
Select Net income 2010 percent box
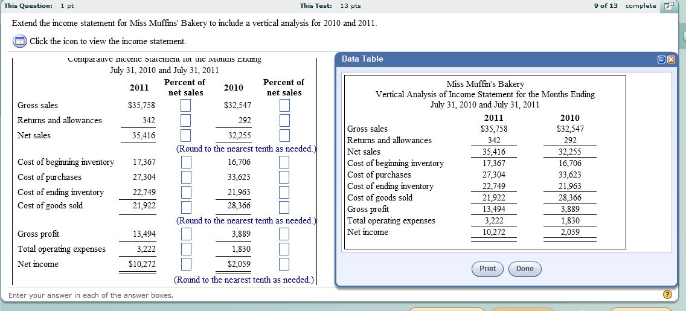tap(284, 264)
